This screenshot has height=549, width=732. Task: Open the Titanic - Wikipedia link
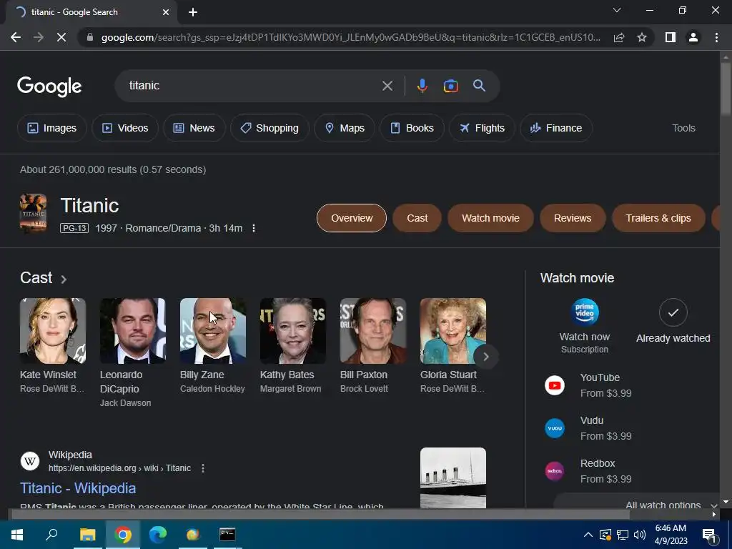tap(78, 488)
